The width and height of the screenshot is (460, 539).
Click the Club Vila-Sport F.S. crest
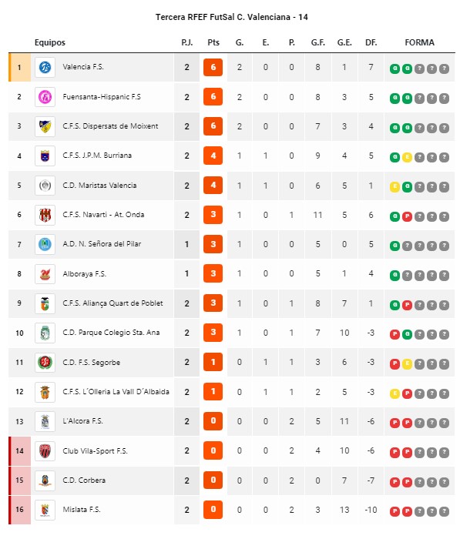point(45,450)
